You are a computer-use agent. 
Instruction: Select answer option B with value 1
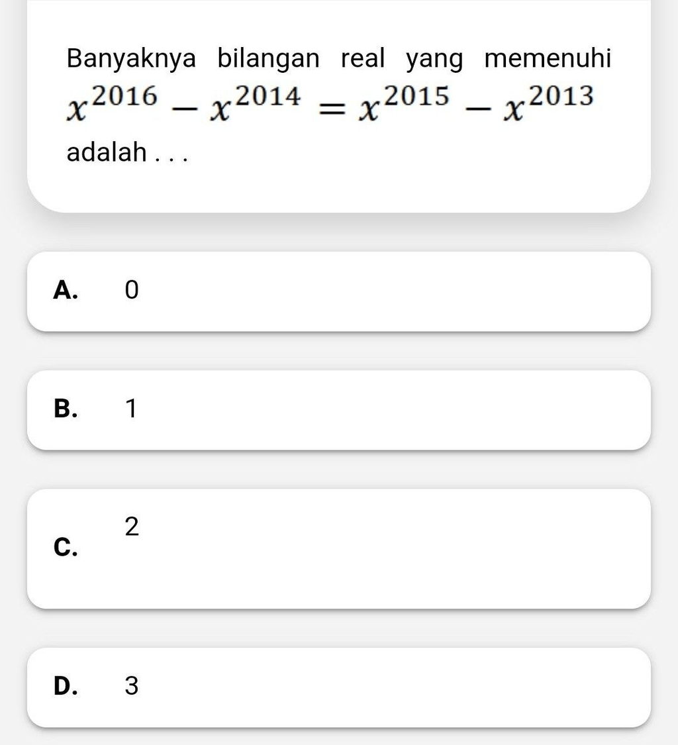click(x=339, y=410)
